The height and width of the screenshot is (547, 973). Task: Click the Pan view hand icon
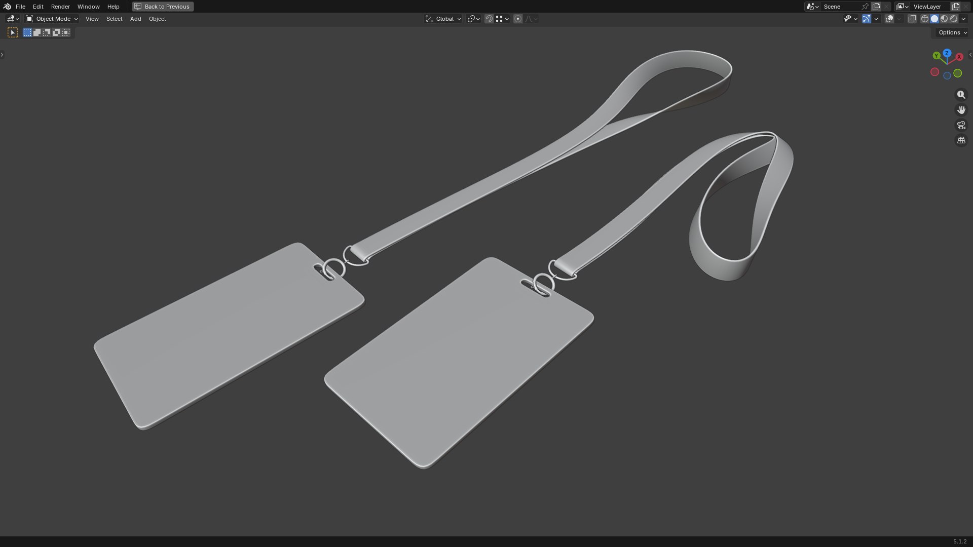pos(961,110)
